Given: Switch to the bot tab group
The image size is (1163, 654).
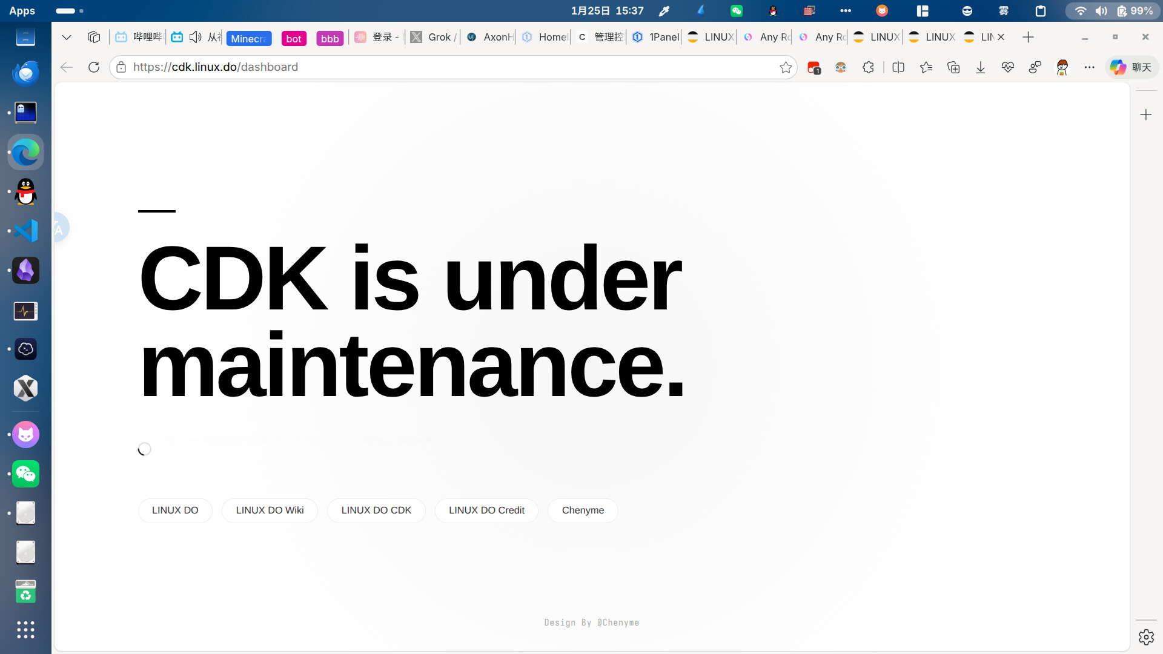Looking at the screenshot, I should (294, 38).
